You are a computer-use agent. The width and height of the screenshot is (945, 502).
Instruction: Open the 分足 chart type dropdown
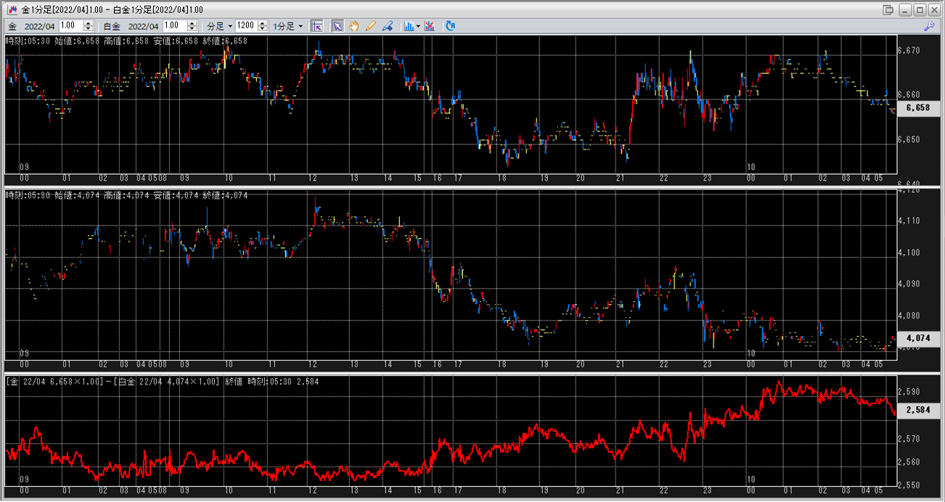pos(219,26)
